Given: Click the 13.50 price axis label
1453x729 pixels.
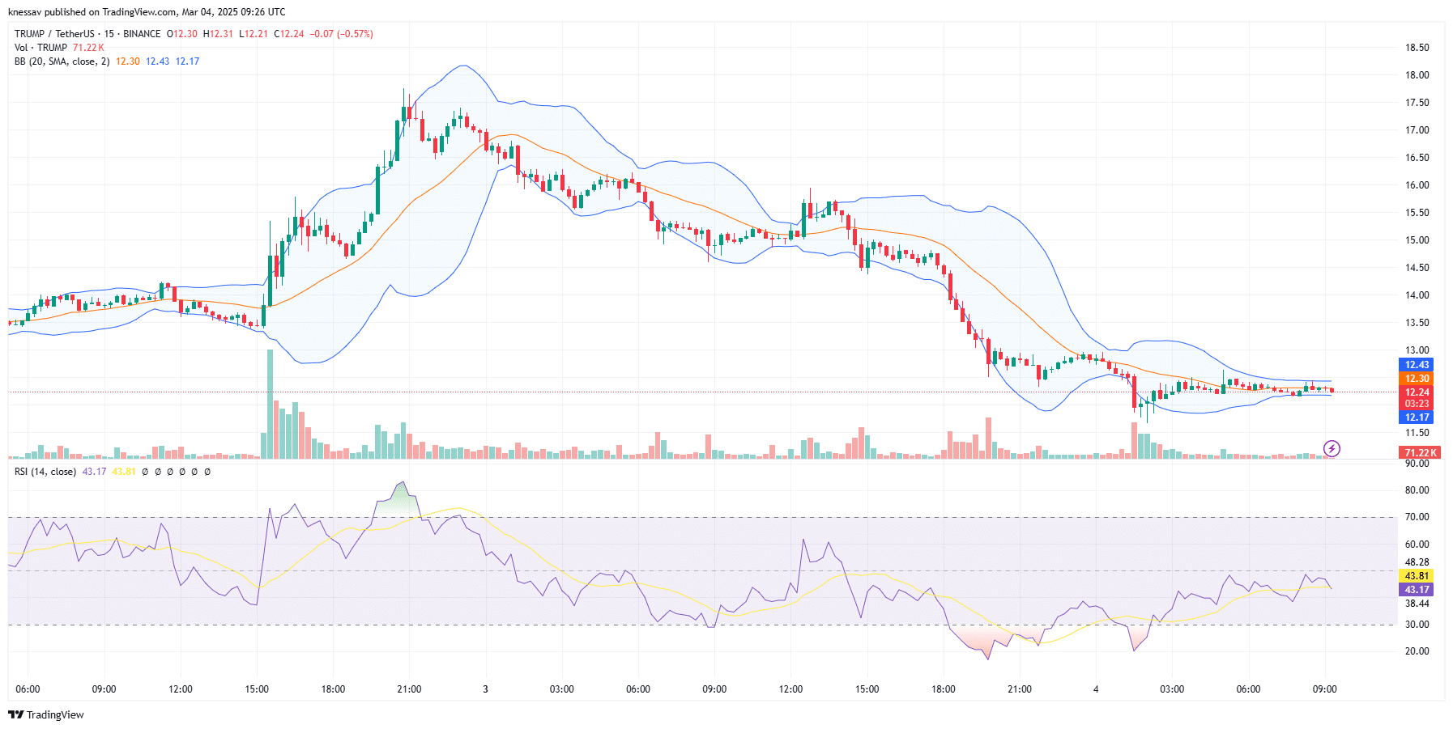Looking at the screenshot, I should 1417,323.
